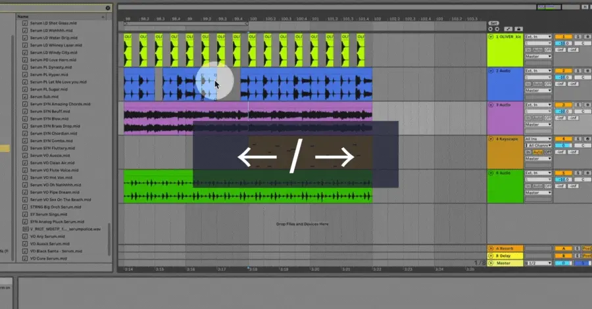
Task: Solo the 2 Audio track
Action: tap(578, 71)
